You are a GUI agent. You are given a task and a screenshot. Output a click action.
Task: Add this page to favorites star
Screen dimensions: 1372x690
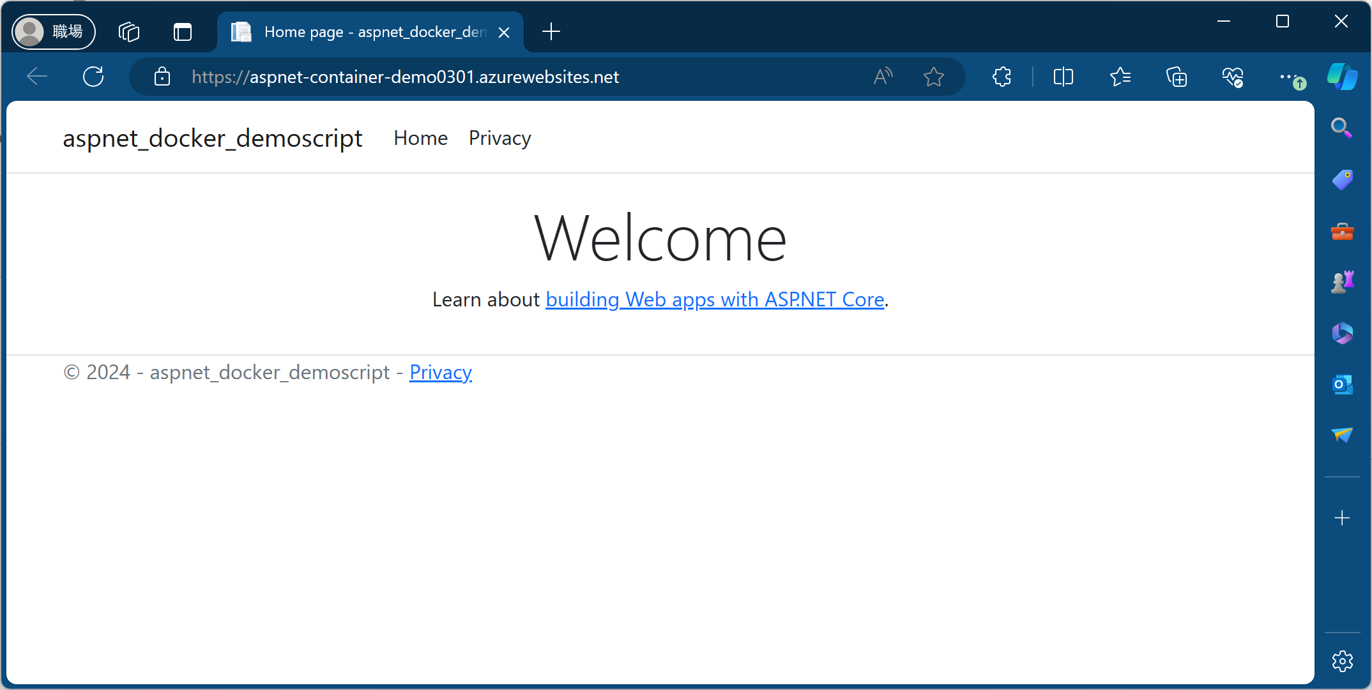pos(934,77)
